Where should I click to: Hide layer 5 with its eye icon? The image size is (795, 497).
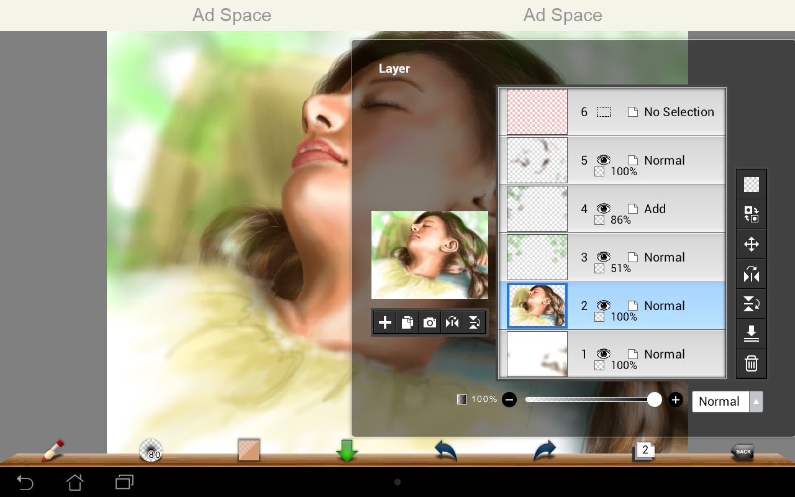click(x=603, y=160)
